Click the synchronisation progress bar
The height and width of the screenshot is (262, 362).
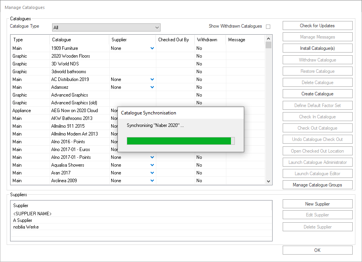coord(181,141)
